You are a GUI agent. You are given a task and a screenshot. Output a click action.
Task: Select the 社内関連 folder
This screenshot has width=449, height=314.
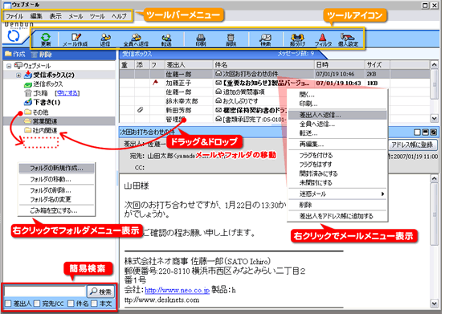(41, 130)
